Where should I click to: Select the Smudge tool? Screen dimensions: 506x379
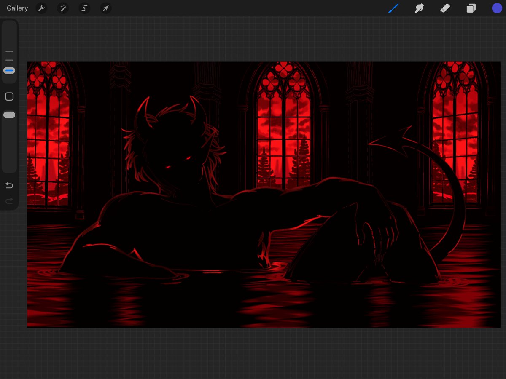click(x=419, y=8)
